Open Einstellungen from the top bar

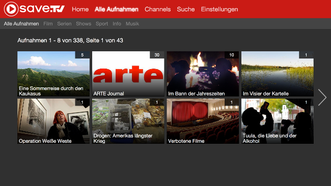point(219,9)
